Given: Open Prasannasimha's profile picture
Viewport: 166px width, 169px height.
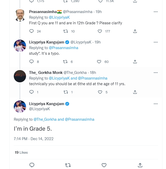Looking at the screenshot, I should click(20, 15).
